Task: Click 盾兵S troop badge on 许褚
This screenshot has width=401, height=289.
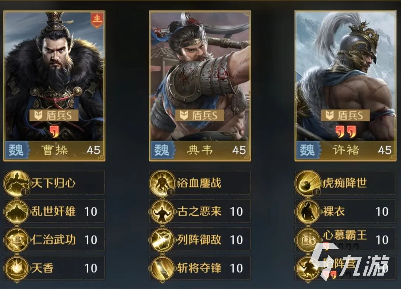Action: click(x=345, y=116)
